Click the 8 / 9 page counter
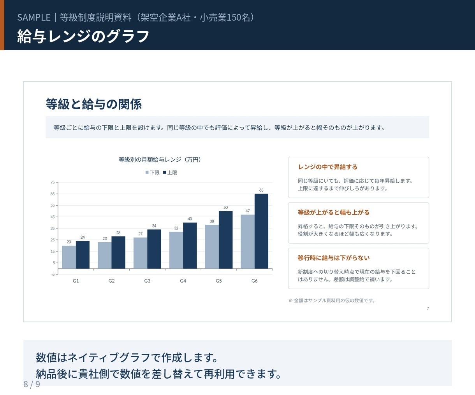Viewport: 475px width, 395px height. coord(32,385)
